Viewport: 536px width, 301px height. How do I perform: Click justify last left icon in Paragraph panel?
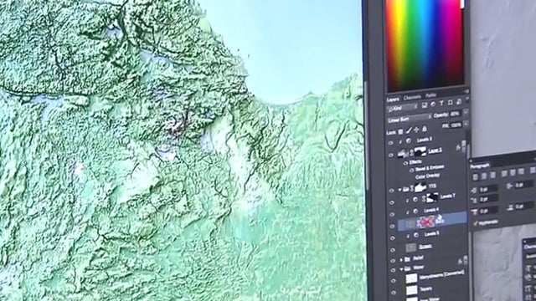(x=504, y=174)
